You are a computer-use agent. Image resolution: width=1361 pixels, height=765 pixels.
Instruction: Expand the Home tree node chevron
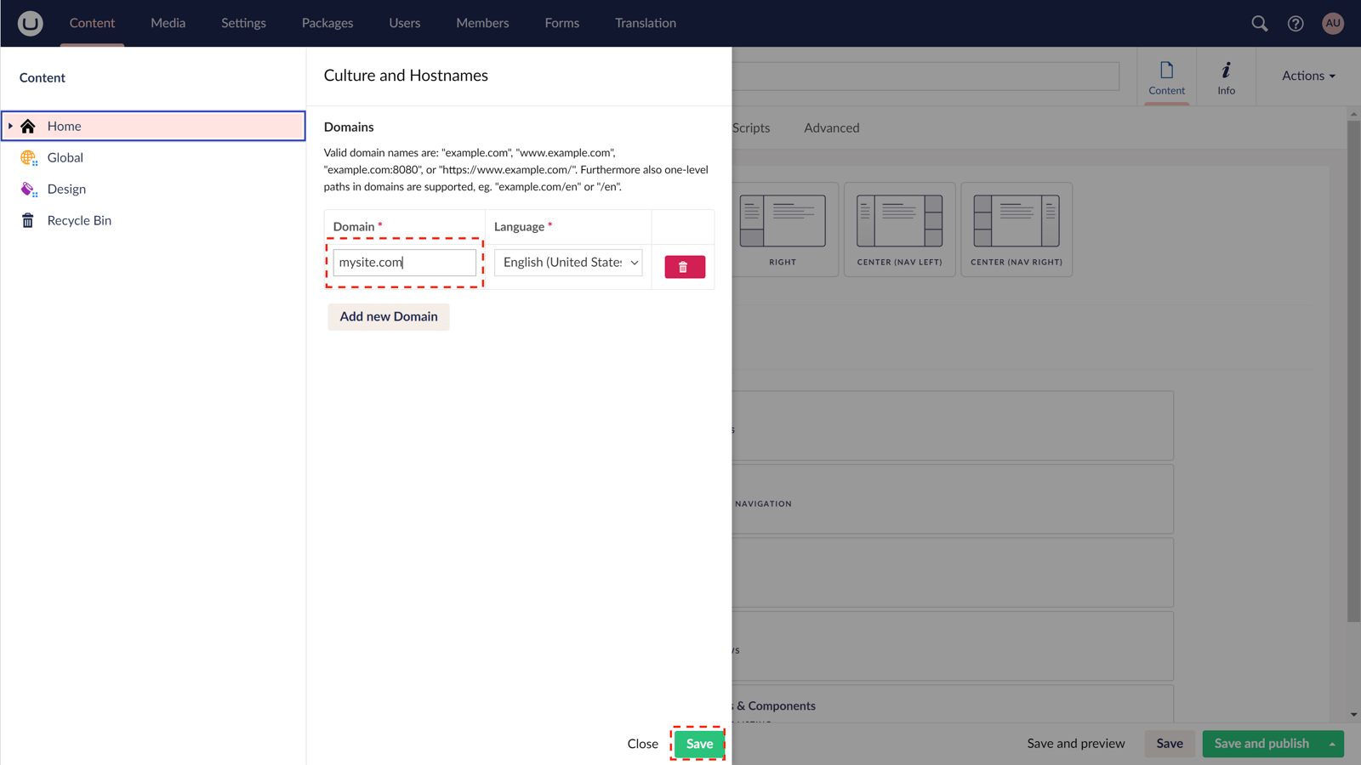click(9, 126)
